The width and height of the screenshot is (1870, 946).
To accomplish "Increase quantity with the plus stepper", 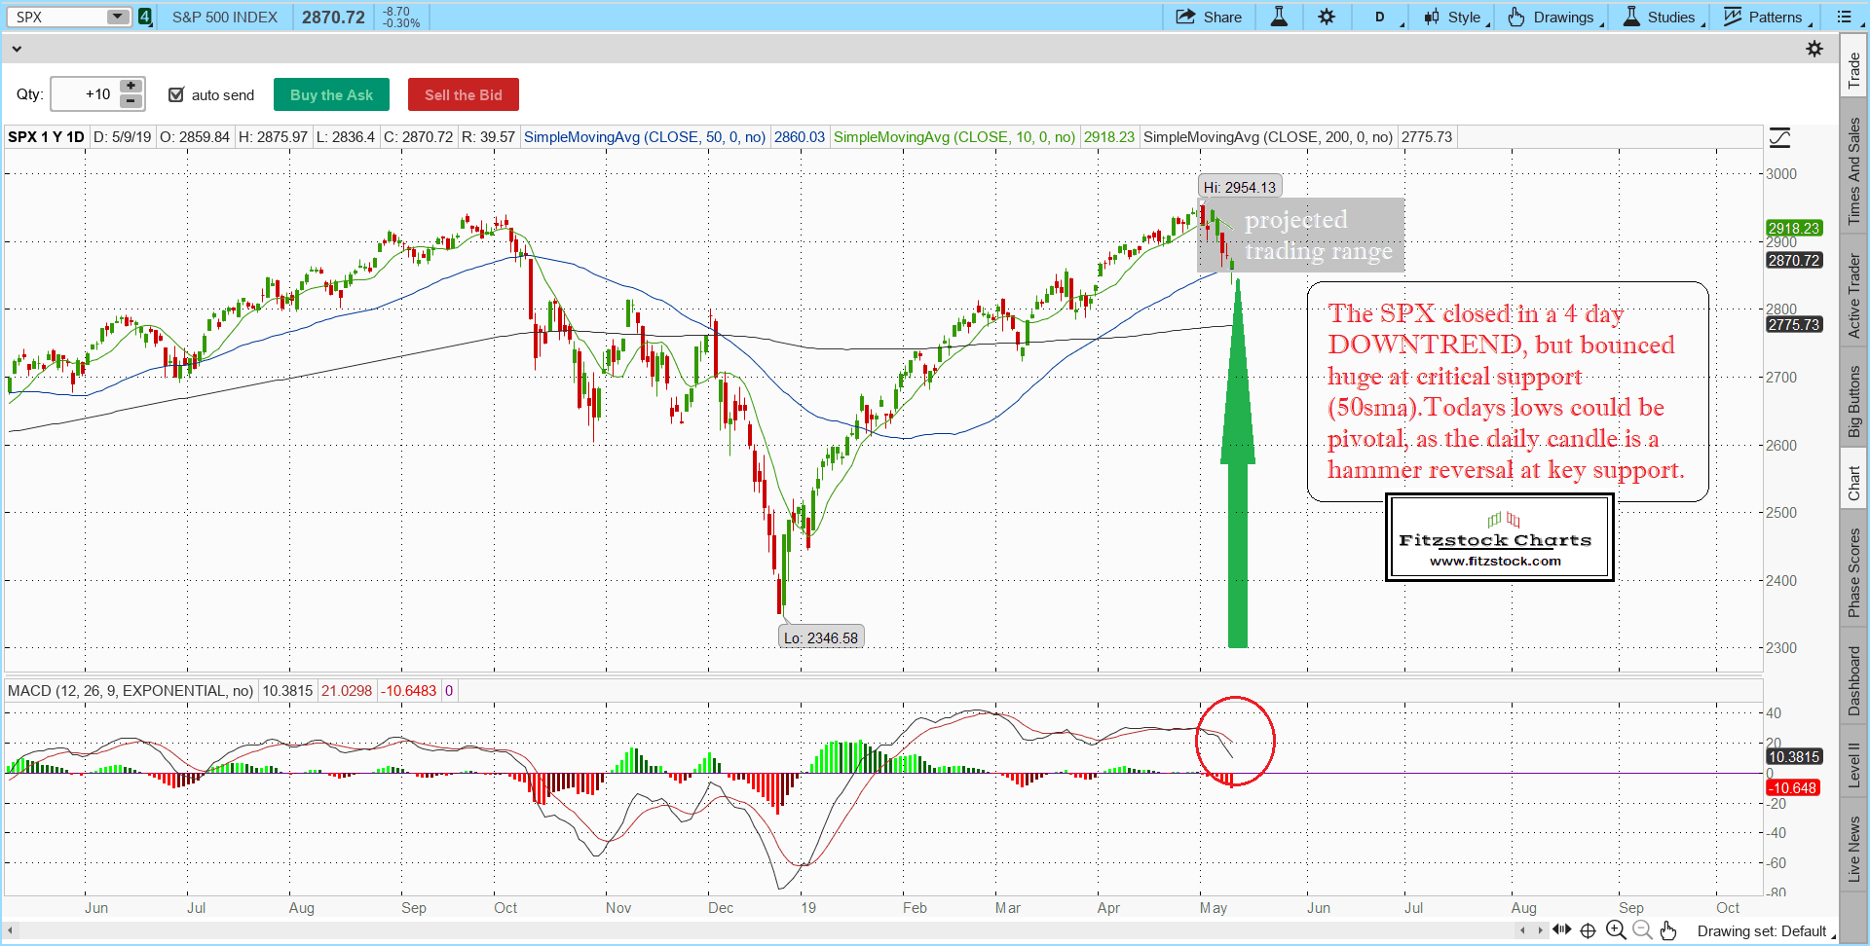I will tap(131, 87).
